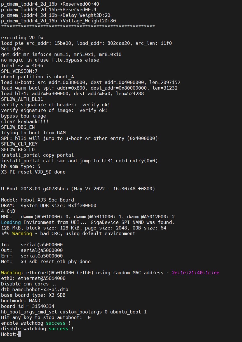Image resolution: width=242 pixels, height=342 pixels.
Task: Click the "executing 2D fw" line
Action: [x=22, y=38]
